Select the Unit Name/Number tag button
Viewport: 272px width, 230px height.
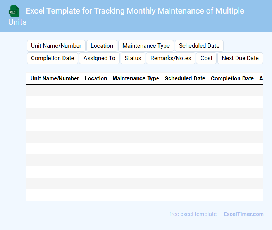point(56,46)
